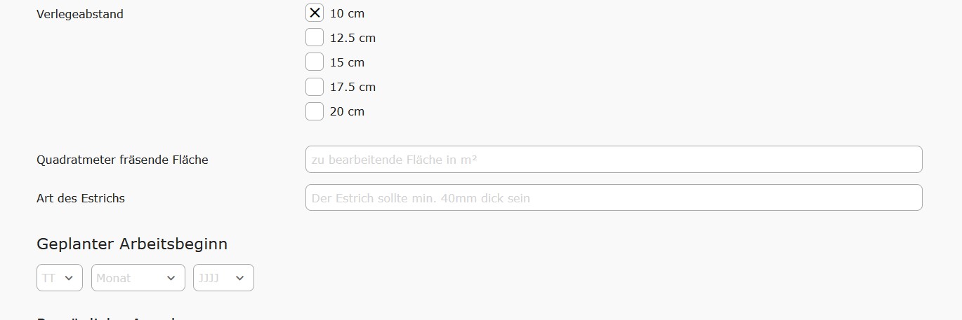Image resolution: width=962 pixels, height=320 pixels.
Task: Click the '12.5 cm' option label text
Action: click(x=352, y=38)
